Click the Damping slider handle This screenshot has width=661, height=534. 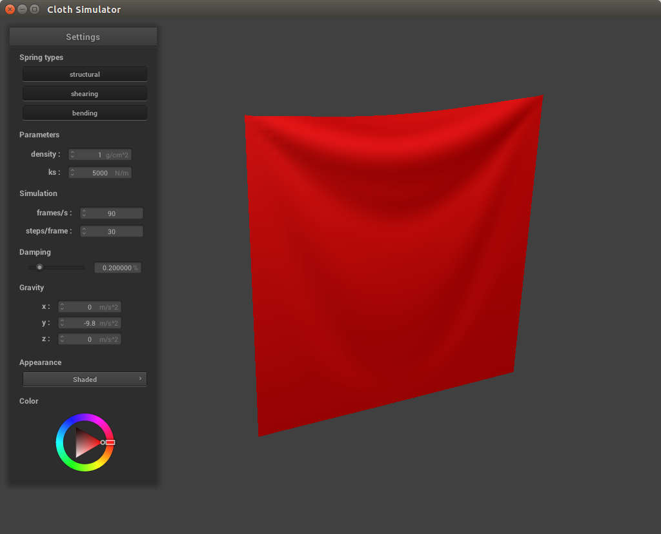[39, 267]
